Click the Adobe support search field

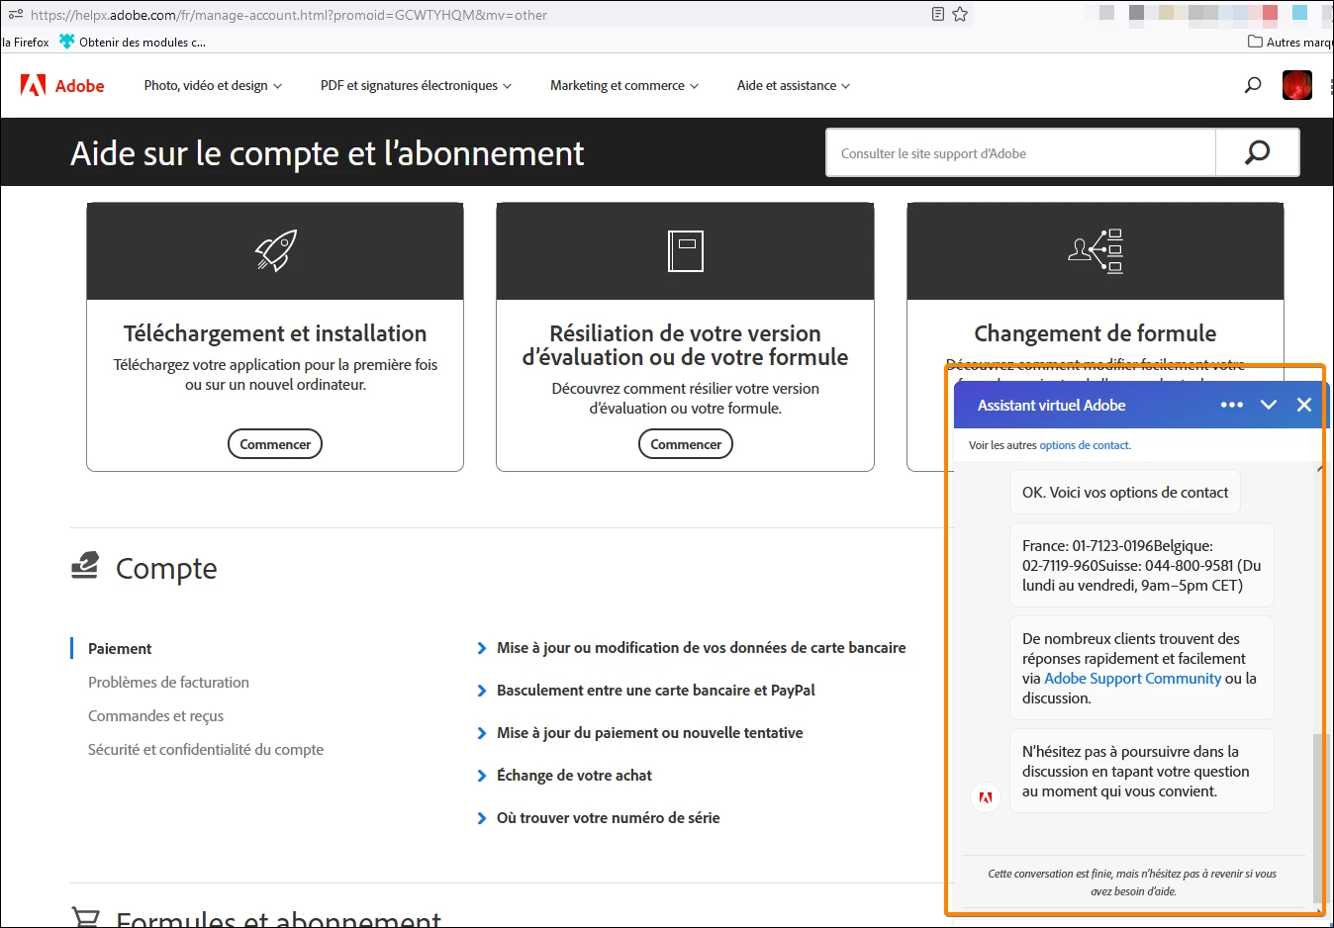click(x=1021, y=153)
